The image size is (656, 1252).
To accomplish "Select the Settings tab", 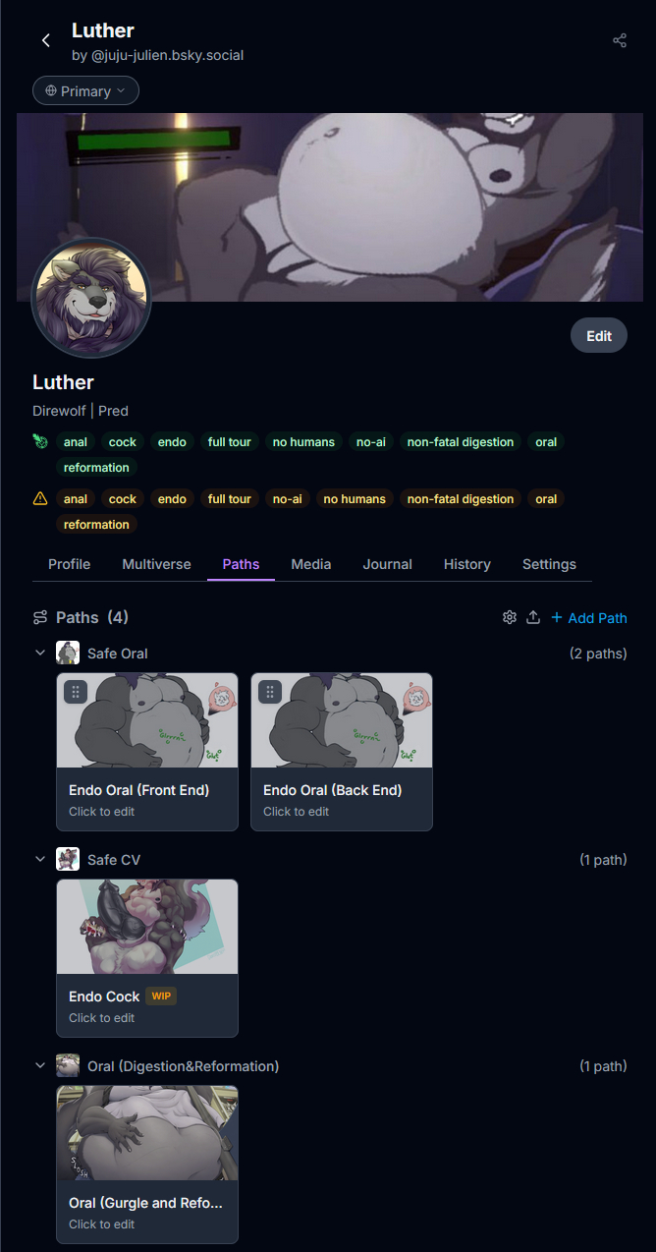I will pos(549,564).
